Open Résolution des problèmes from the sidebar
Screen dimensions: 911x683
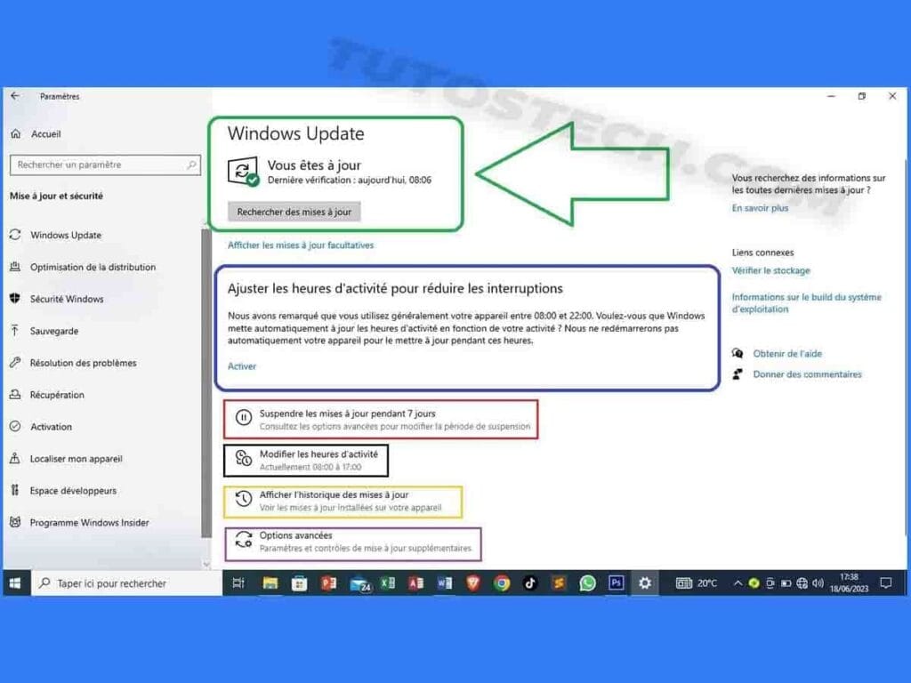coord(76,363)
